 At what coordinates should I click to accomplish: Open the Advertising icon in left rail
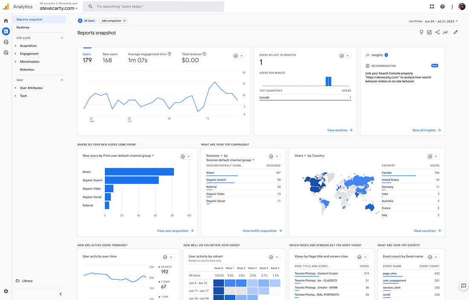click(x=6, y=53)
